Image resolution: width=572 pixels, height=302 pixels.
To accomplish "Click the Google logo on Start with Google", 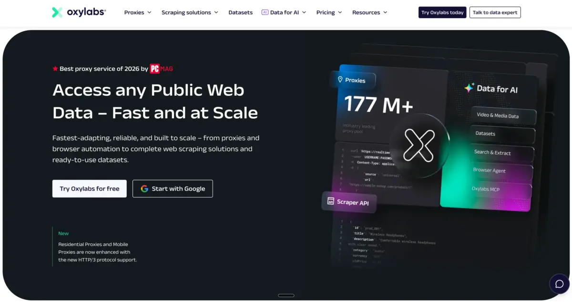I will click(144, 189).
